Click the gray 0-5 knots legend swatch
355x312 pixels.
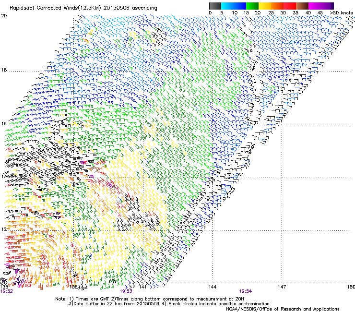coord(215,6)
